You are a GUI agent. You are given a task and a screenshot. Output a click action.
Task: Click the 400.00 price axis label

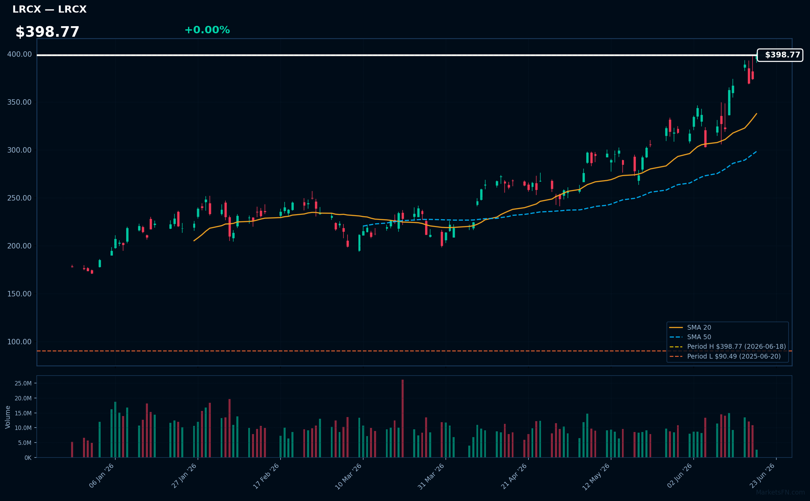pos(19,54)
